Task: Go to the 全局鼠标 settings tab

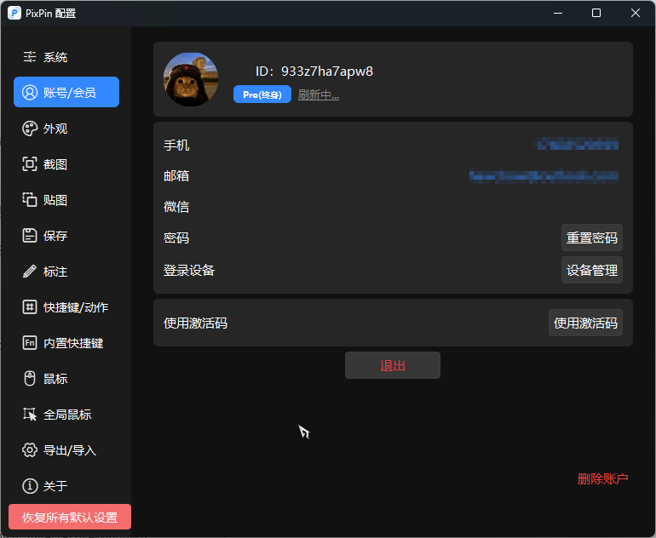Action: pos(66,415)
